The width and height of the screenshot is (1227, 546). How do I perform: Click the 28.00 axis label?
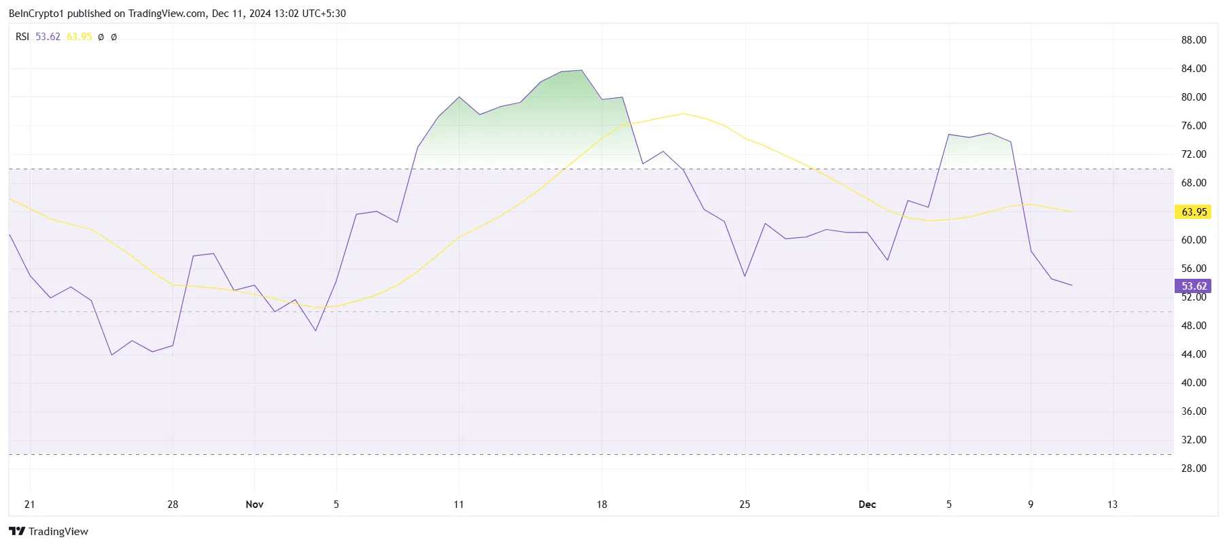(x=1194, y=468)
